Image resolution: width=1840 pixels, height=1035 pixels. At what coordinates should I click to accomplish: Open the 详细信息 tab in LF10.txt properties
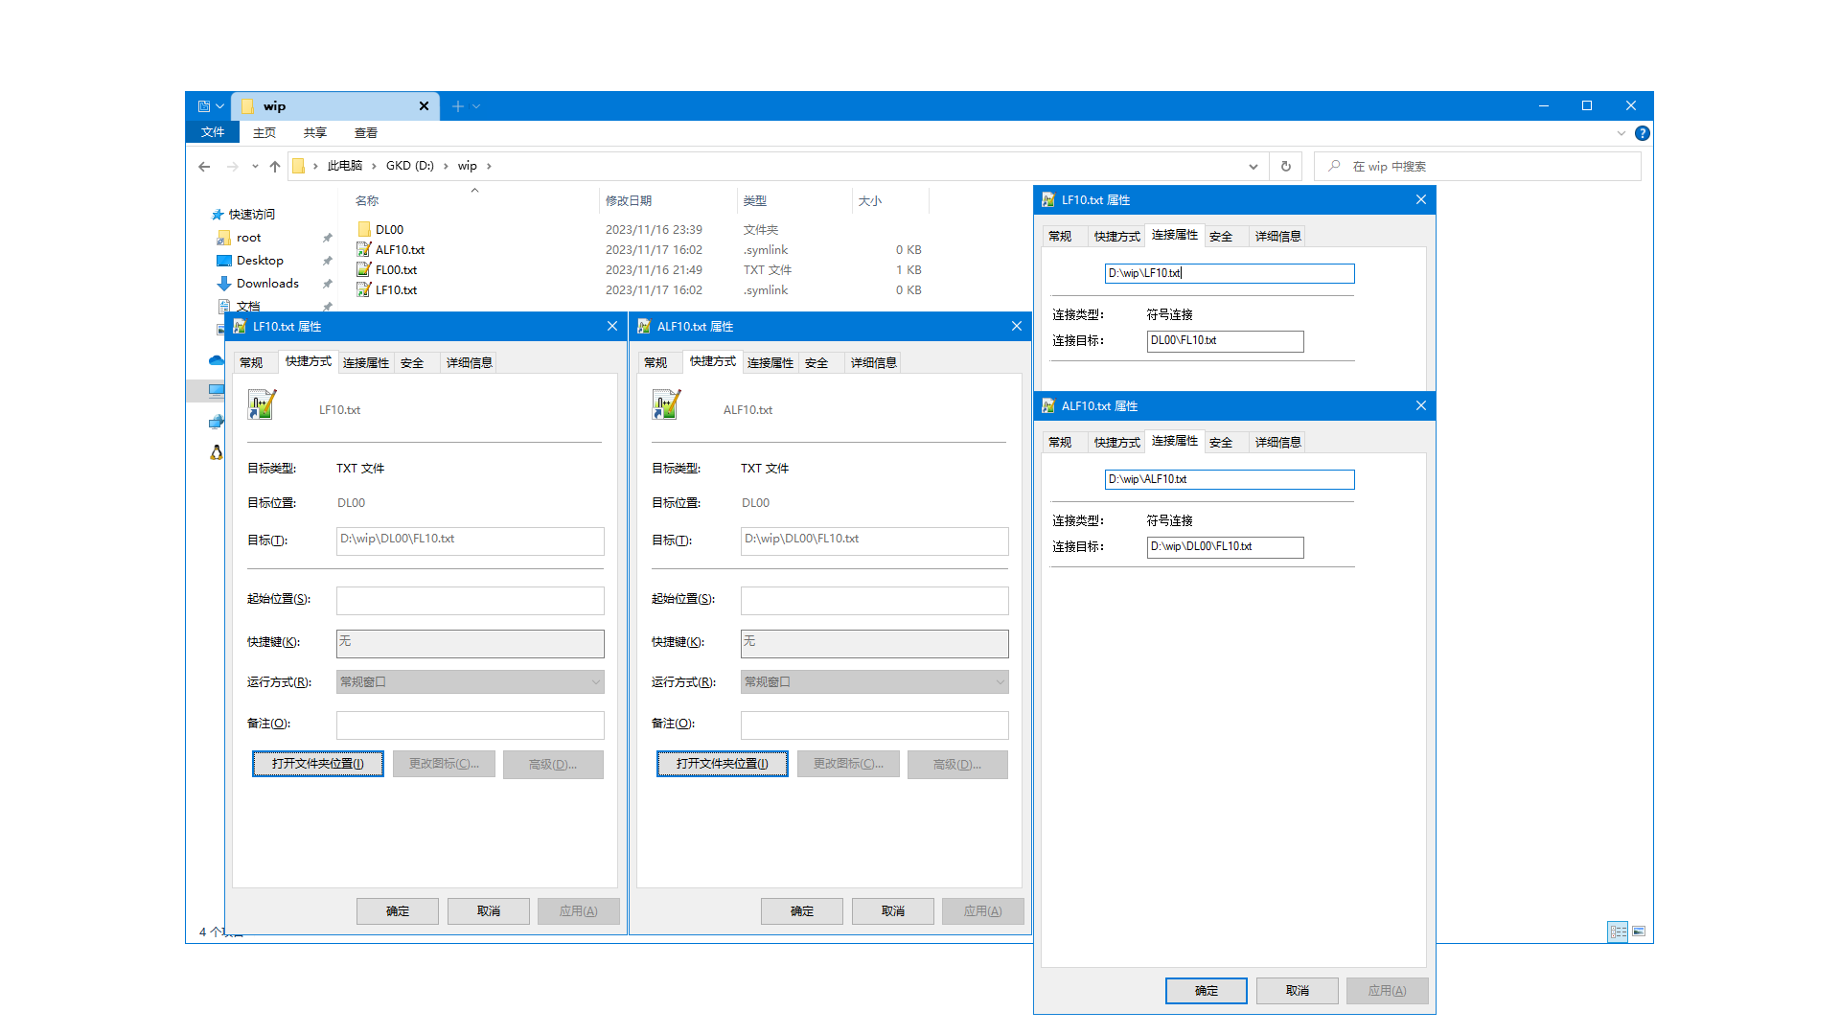(469, 362)
